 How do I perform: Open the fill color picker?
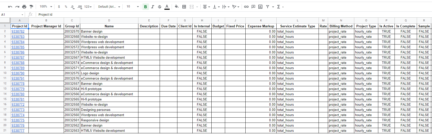[177, 7]
